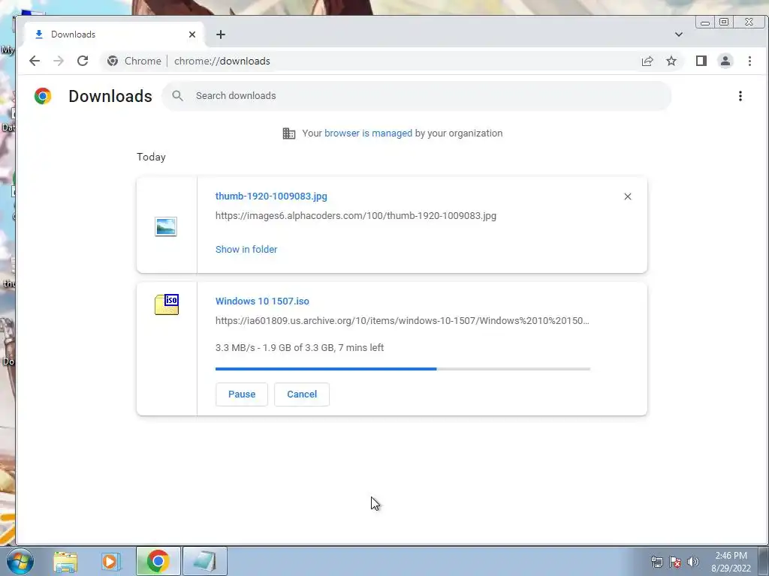Open thumb-1920-1009083.jpg file link
This screenshot has width=769, height=576.
pos(271,196)
